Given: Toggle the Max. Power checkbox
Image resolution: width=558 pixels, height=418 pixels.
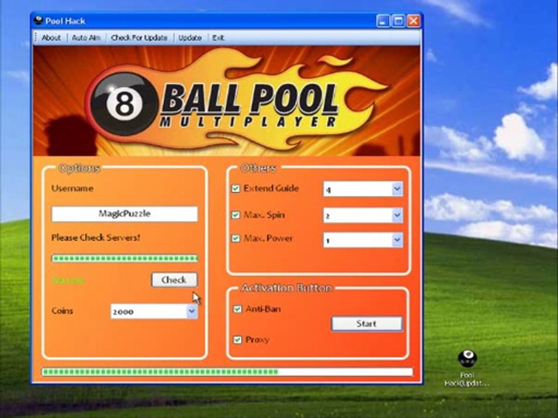Looking at the screenshot, I should (235, 238).
